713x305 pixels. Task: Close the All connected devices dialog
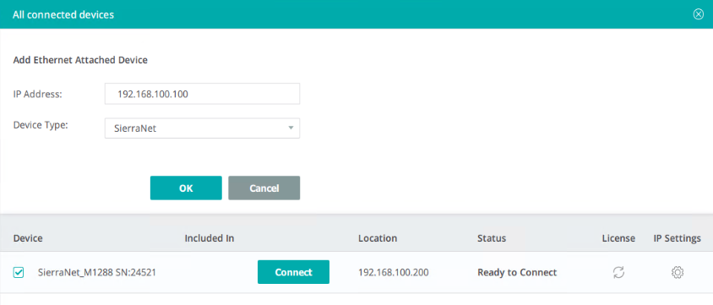click(698, 14)
